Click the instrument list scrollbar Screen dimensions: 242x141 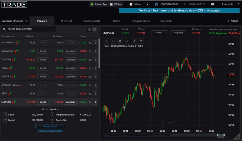click(x=99, y=53)
